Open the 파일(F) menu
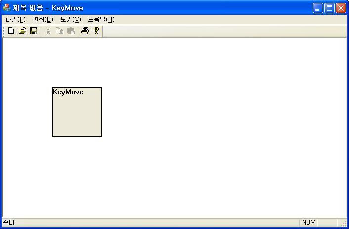Viewport: 349px width, 229px height. pos(15,20)
